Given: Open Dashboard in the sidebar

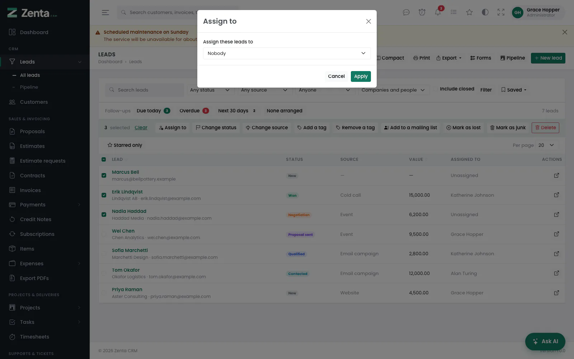Looking at the screenshot, I should coord(45,32).
